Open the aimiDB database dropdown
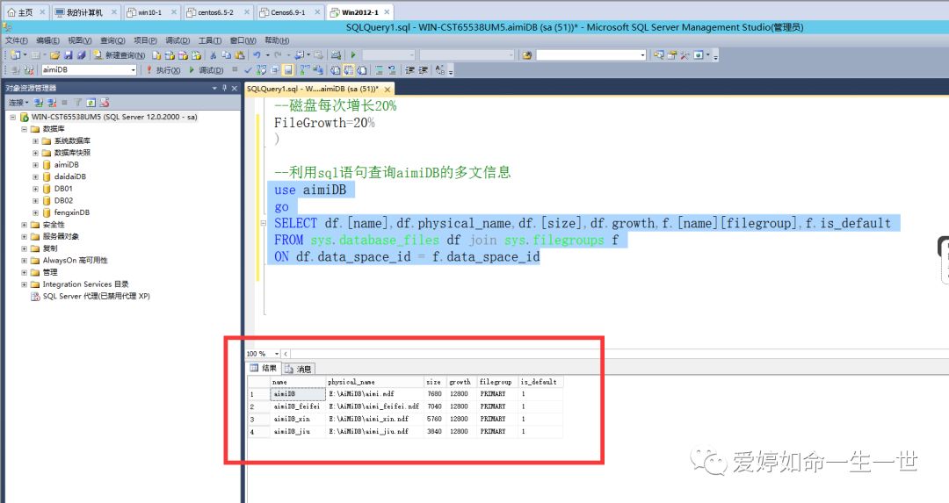Viewport: 949px width, 503px height. [x=134, y=70]
